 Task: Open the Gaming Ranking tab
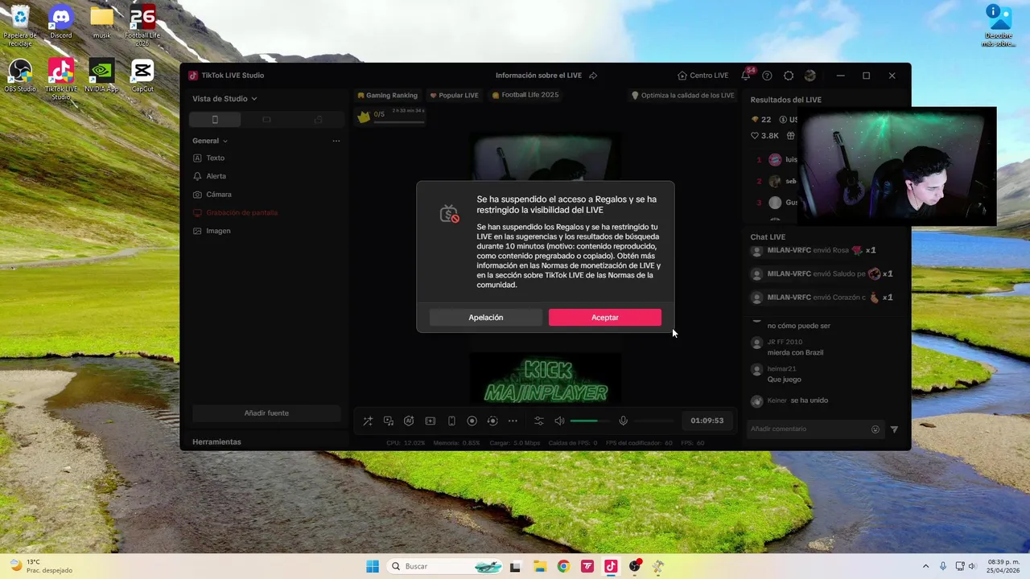click(387, 95)
